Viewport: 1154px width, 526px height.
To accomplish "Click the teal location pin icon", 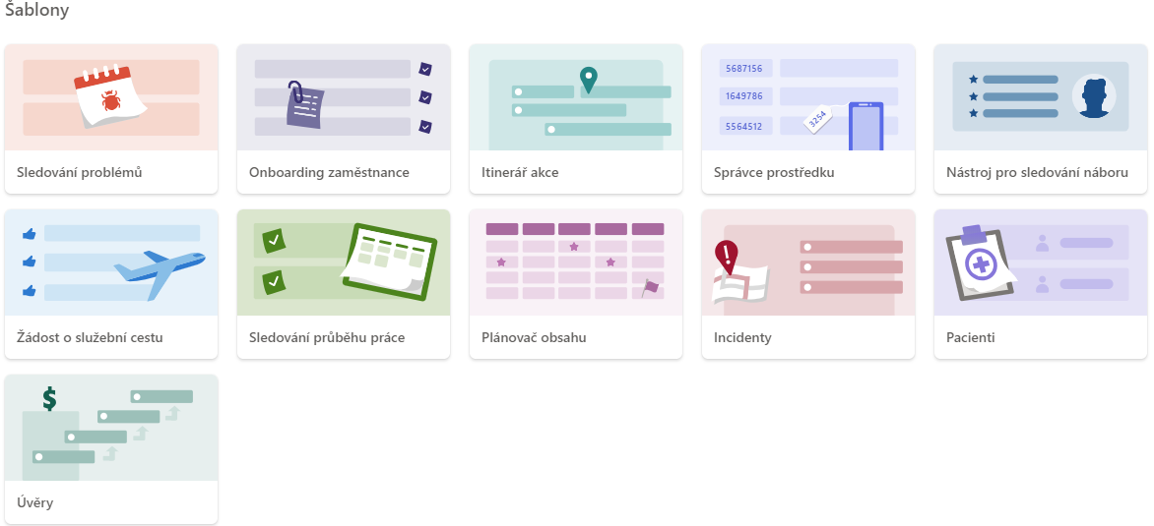I will coord(588,80).
